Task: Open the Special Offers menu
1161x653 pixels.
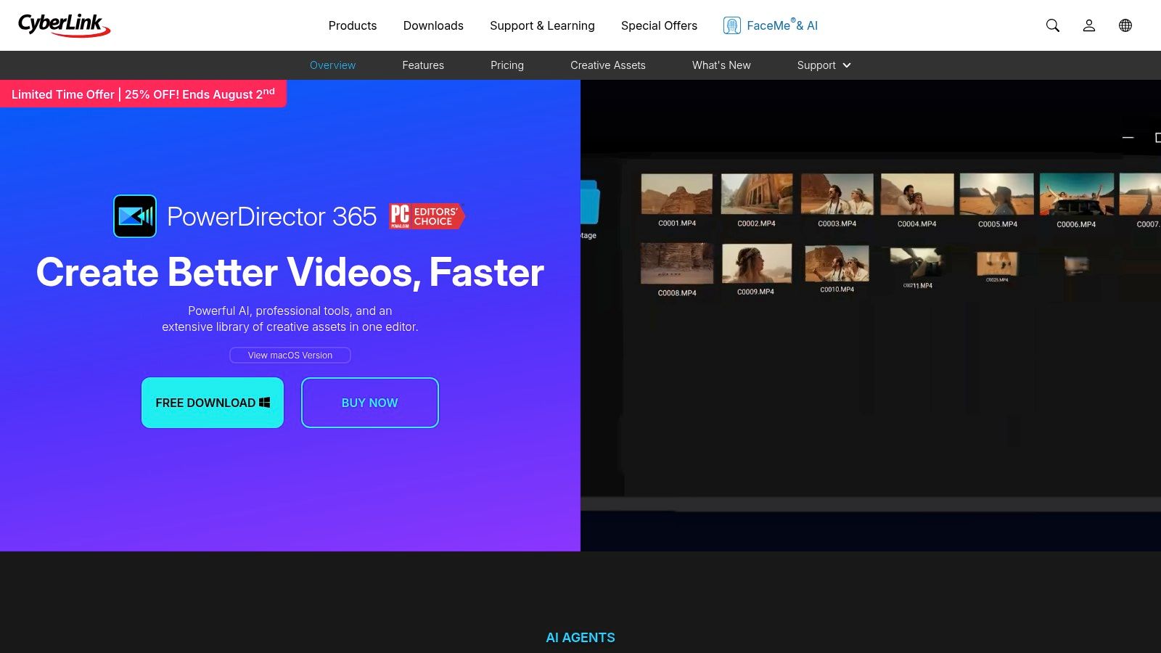Action: pyautogui.click(x=659, y=25)
